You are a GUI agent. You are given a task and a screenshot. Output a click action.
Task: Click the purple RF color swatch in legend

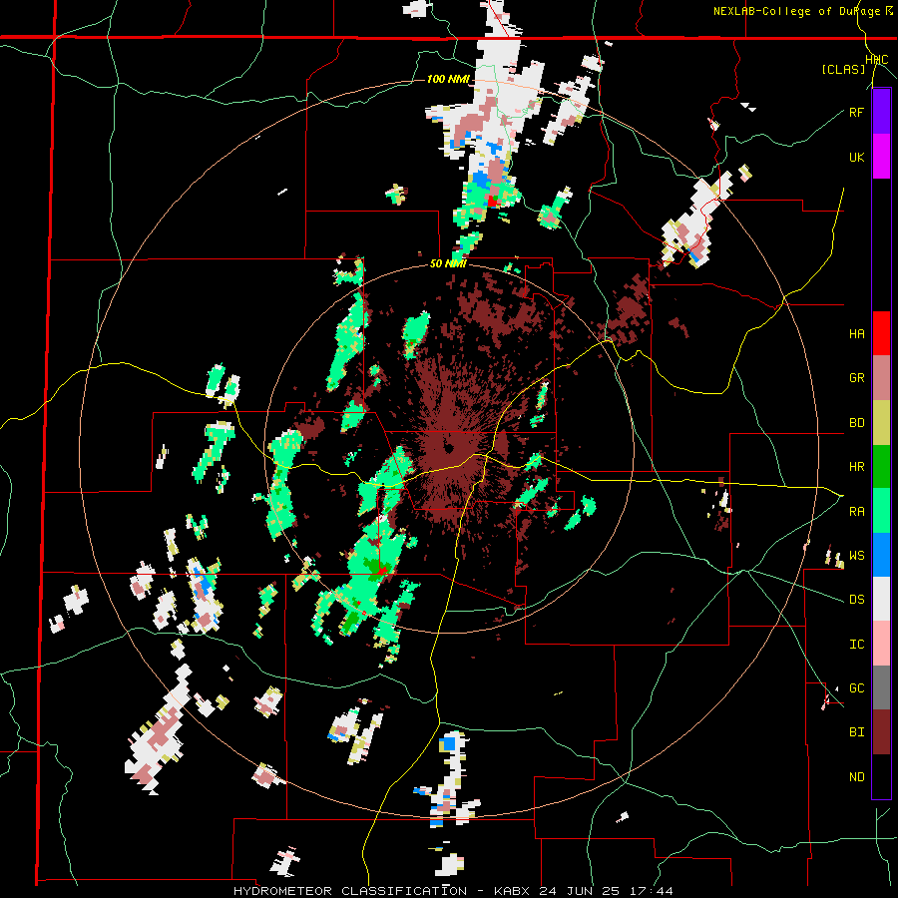pyautogui.click(x=881, y=112)
